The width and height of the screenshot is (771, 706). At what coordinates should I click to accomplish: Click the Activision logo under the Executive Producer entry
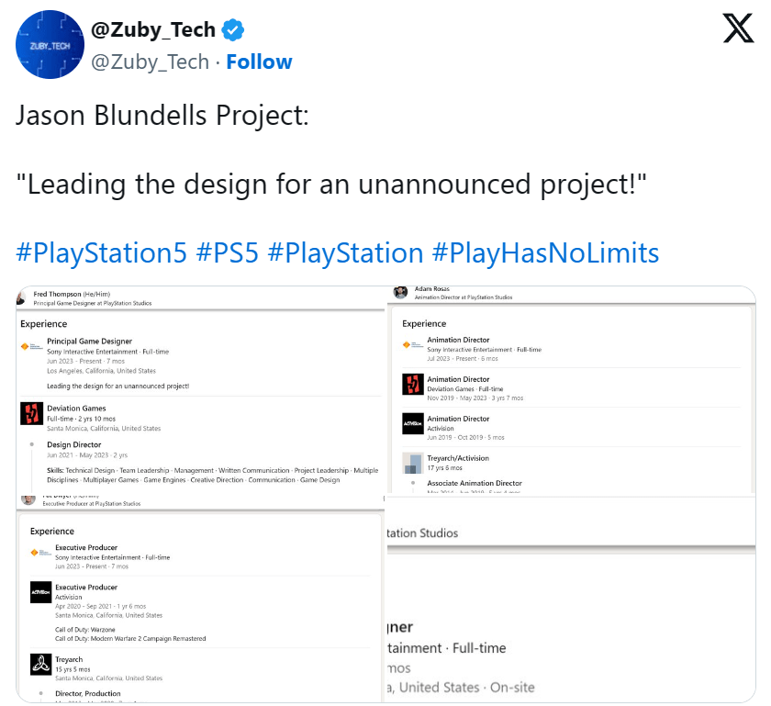pyautogui.click(x=40, y=593)
